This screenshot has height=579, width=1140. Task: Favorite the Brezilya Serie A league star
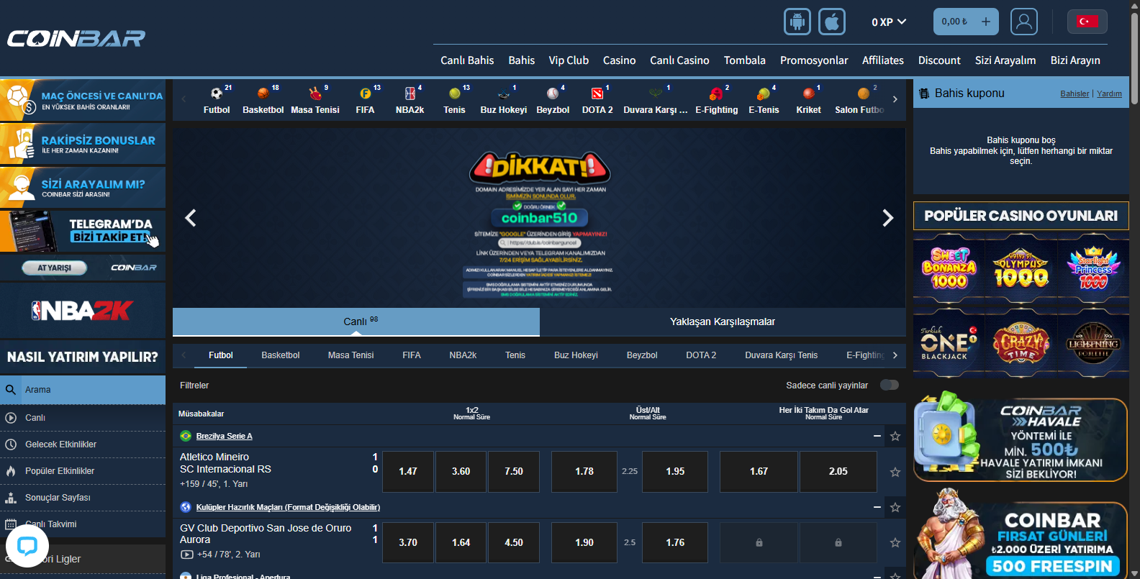[895, 436]
